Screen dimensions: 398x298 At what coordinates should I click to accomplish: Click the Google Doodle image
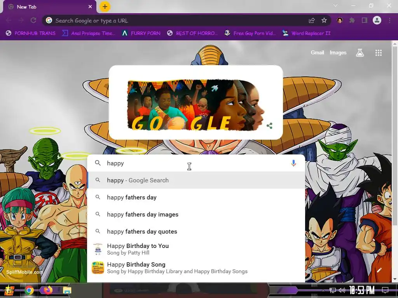click(x=196, y=105)
